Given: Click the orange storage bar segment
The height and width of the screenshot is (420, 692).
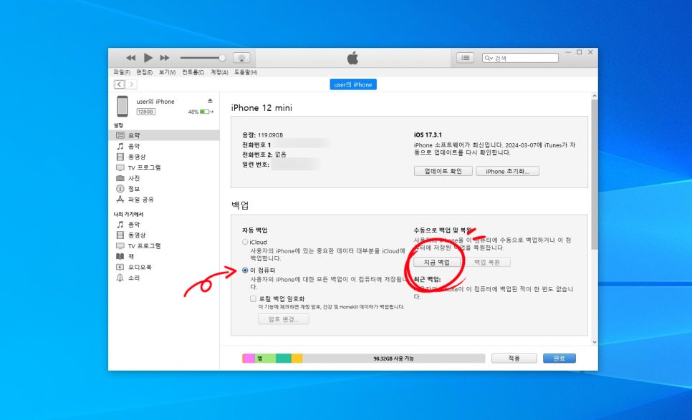Looking at the screenshot, I should (297, 358).
